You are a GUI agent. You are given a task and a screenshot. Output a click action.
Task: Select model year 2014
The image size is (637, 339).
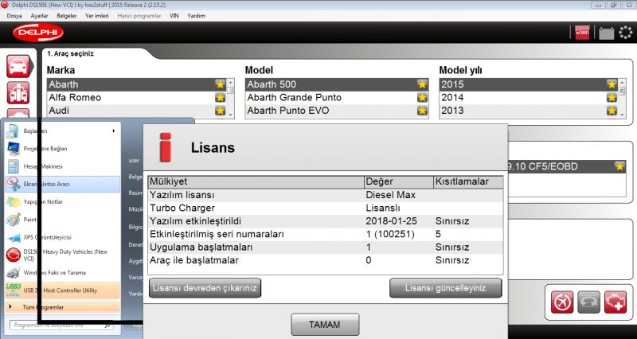(529, 97)
